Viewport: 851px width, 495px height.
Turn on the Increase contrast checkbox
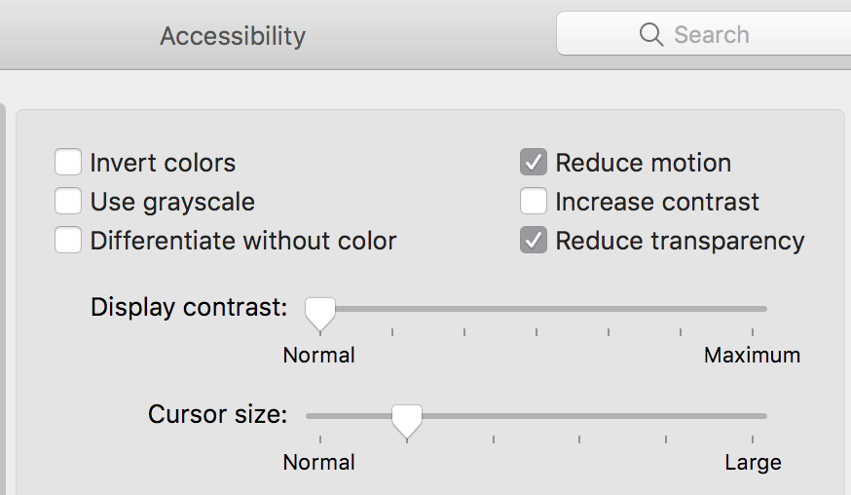(x=534, y=202)
